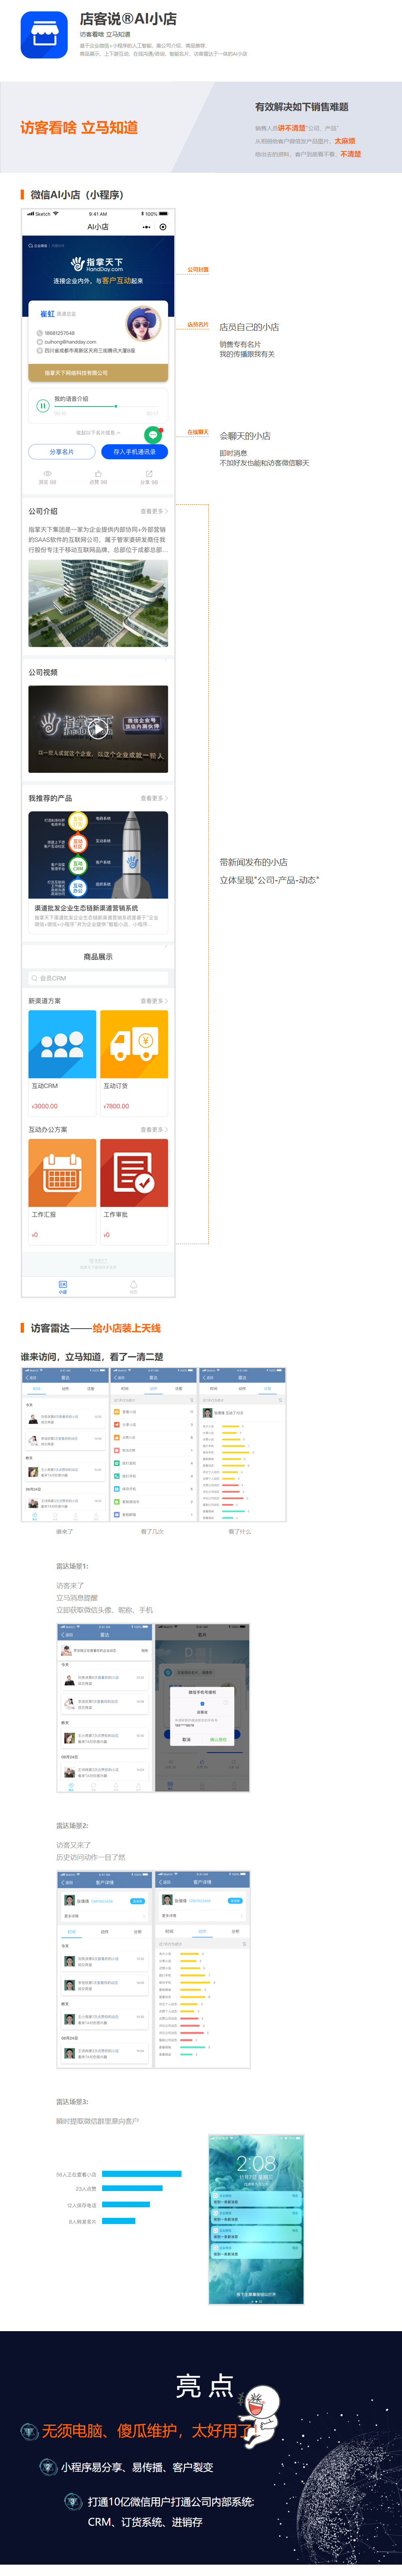Open the 工作汇报 calendar product icon
This screenshot has height=2576, width=402.
click(62, 1173)
